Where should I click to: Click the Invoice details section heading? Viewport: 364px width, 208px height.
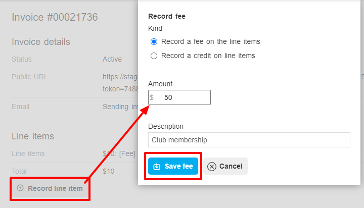(x=41, y=42)
